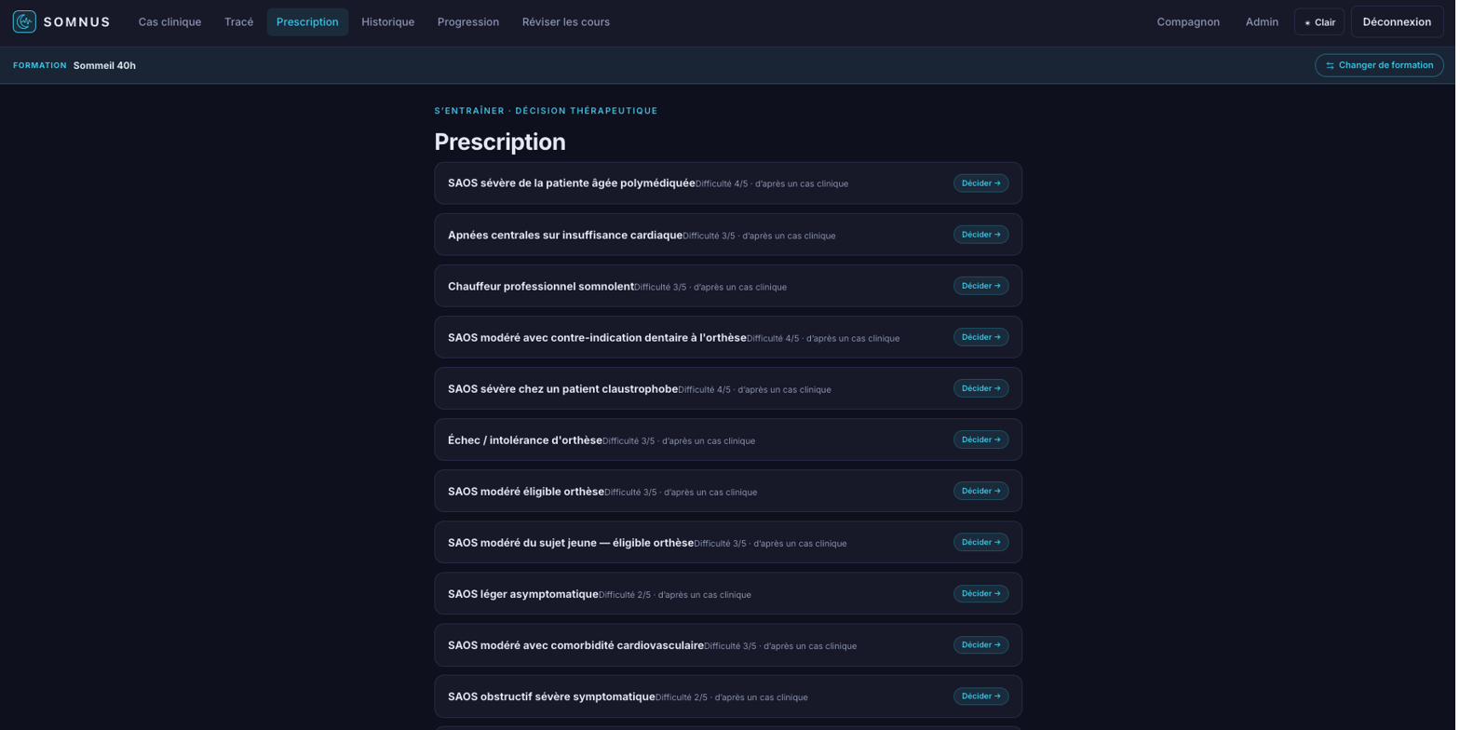Select title 'SAOS modéré avec comorbidité cardiovasculaire'

(578, 646)
